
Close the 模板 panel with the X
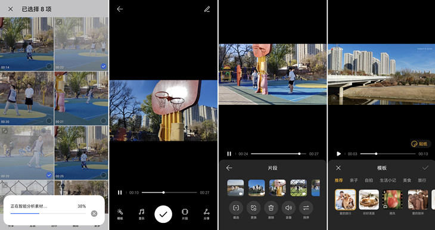coord(338,168)
